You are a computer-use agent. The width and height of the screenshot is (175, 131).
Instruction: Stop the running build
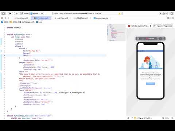coord(17,13)
